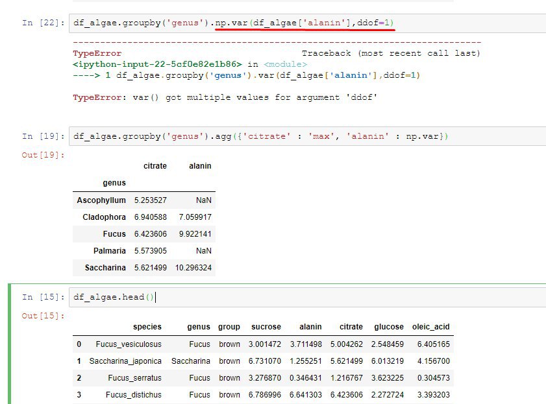Click the value 3.393203
The image size is (546, 404).
pos(434,395)
